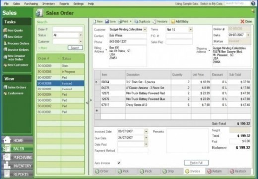
Task: Open the Sales menu
Action: [x=16, y=4]
